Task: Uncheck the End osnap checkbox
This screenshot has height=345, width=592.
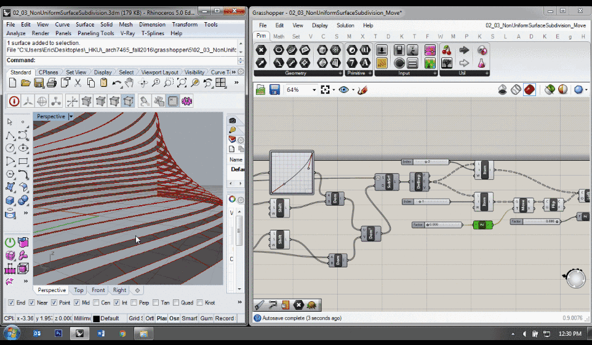Action: 11,302
